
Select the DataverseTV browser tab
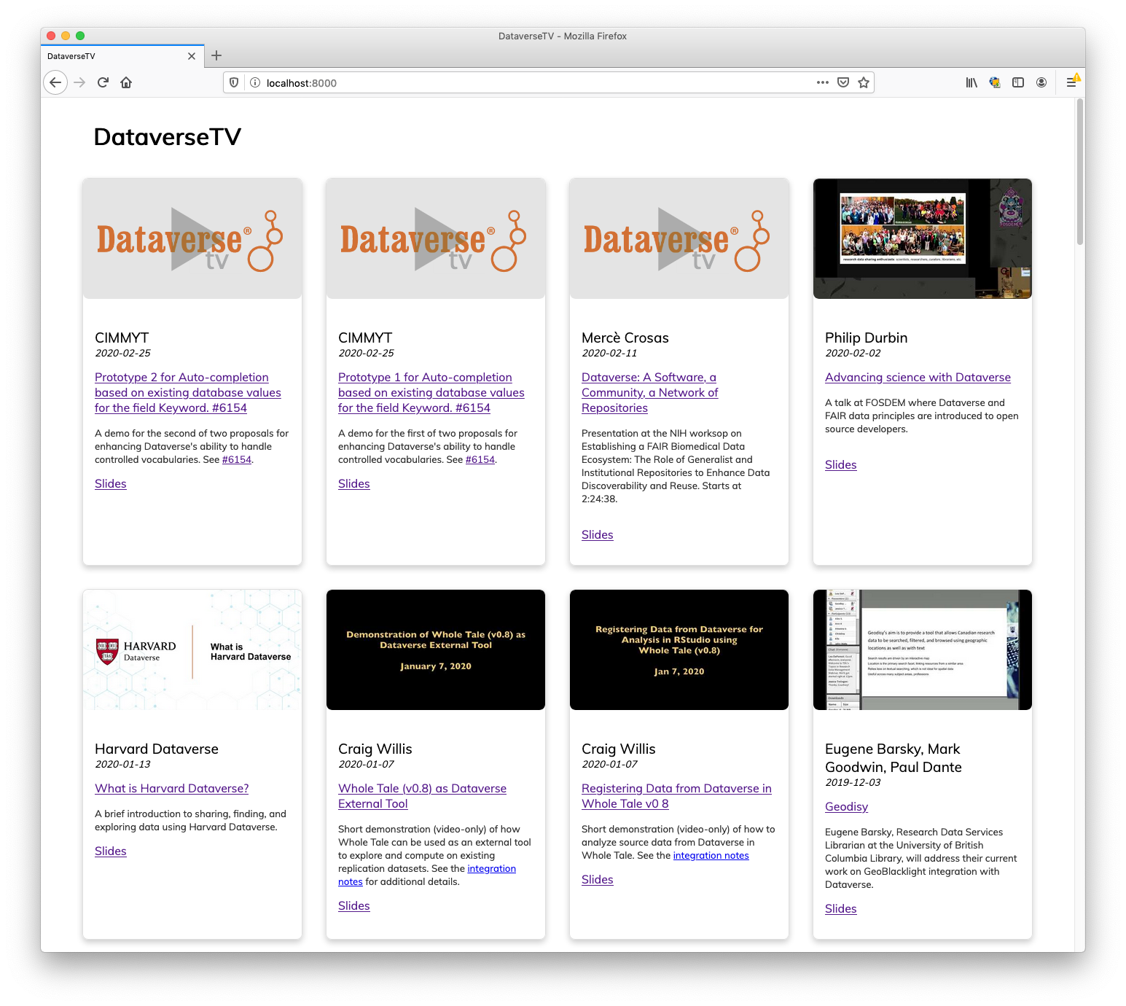click(x=122, y=56)
